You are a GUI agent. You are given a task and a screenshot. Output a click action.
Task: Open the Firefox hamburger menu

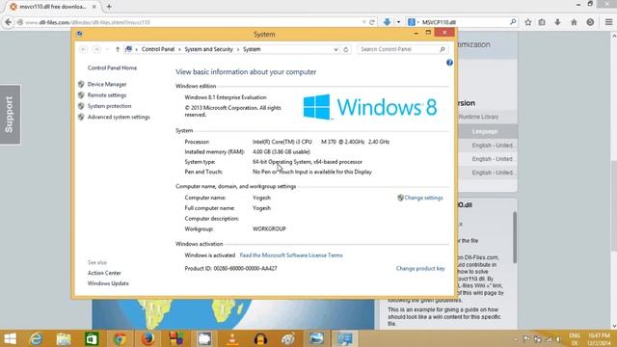[608, 22]
